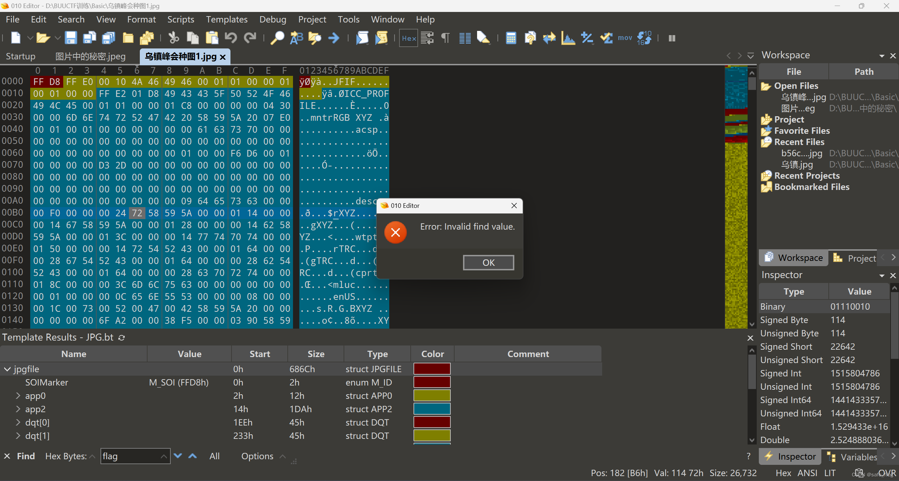Click OK in the error dialog
899x481 pixels.
coord(488,262)
